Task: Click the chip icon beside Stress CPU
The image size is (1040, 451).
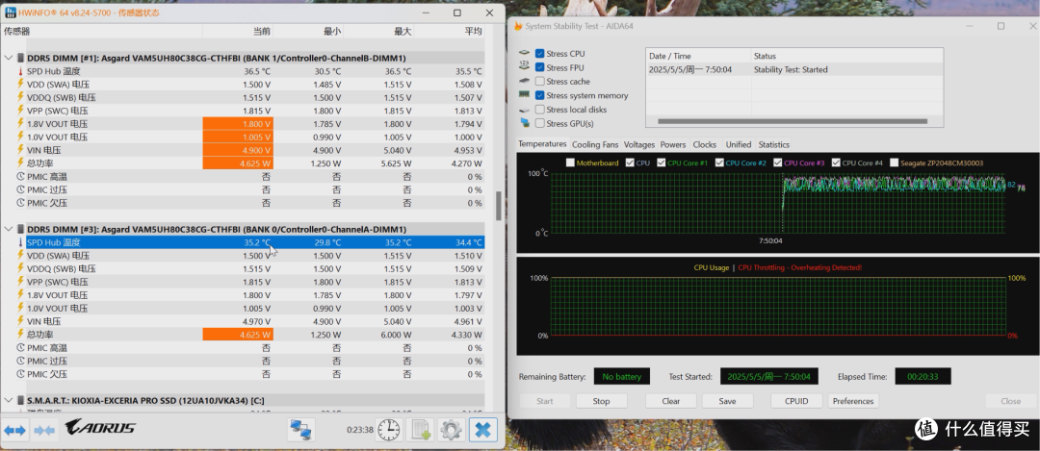Action: coord(525,53)
